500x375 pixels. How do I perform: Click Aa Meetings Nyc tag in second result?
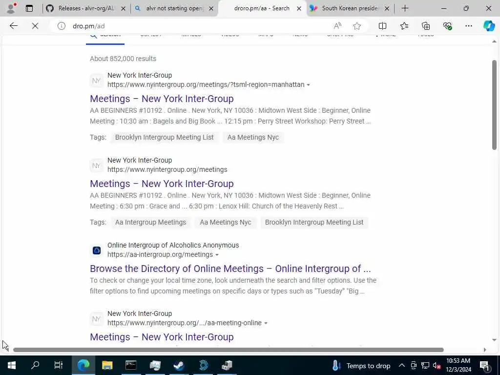226,222
